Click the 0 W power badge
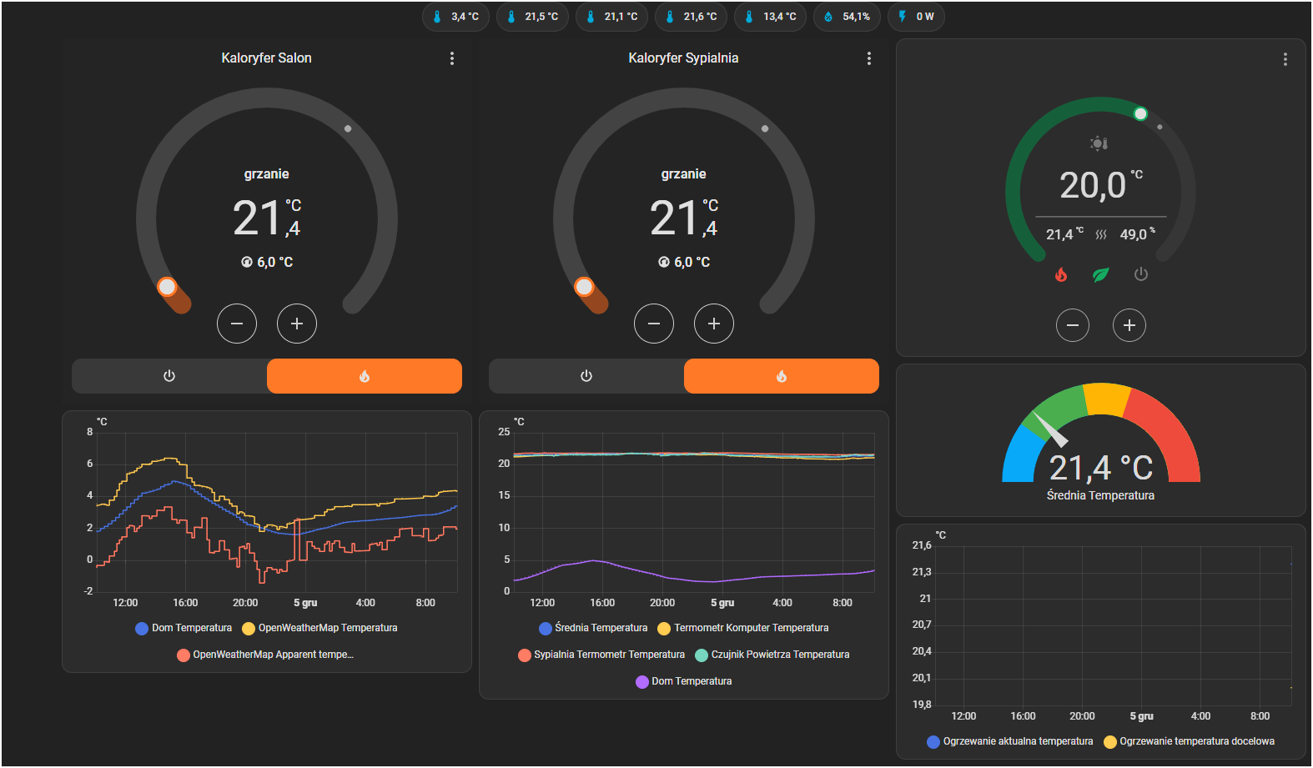This screenshot has height=768, width=1313. pyautogui.click(x=916, y=17)
